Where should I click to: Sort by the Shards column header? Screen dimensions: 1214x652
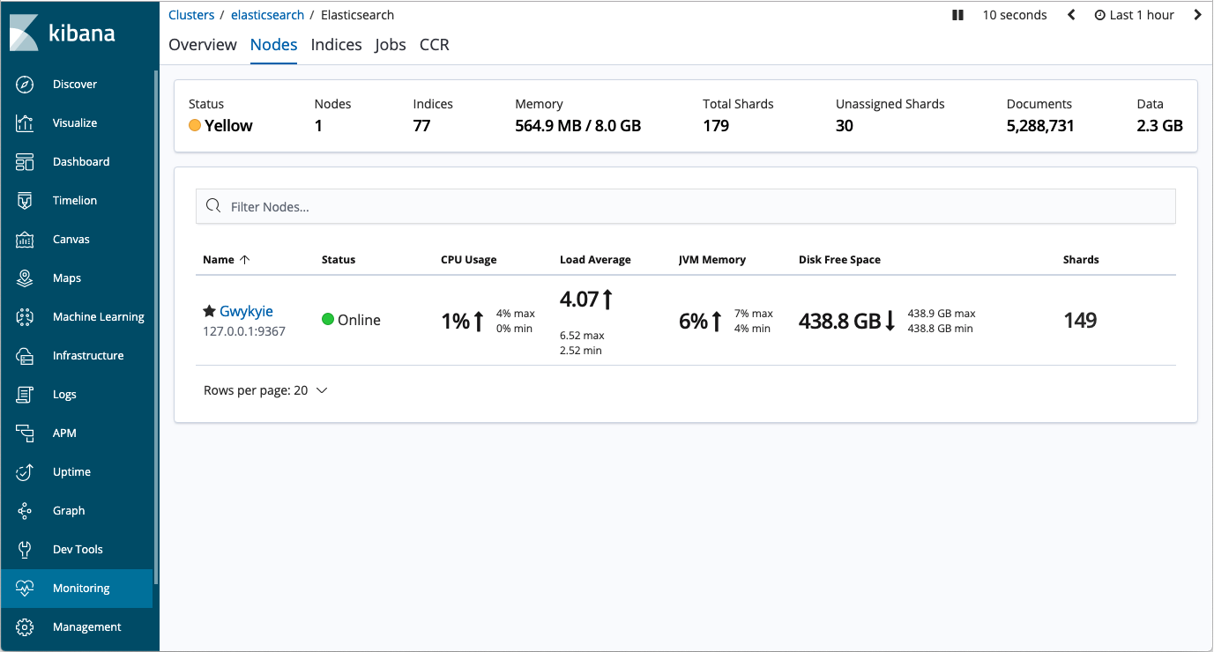click(1081, 260)
